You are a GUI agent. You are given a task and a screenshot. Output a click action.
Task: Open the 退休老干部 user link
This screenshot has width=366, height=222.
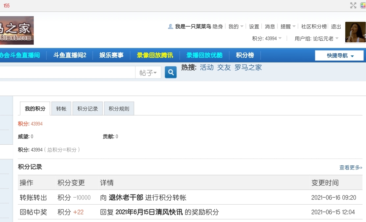126,198
